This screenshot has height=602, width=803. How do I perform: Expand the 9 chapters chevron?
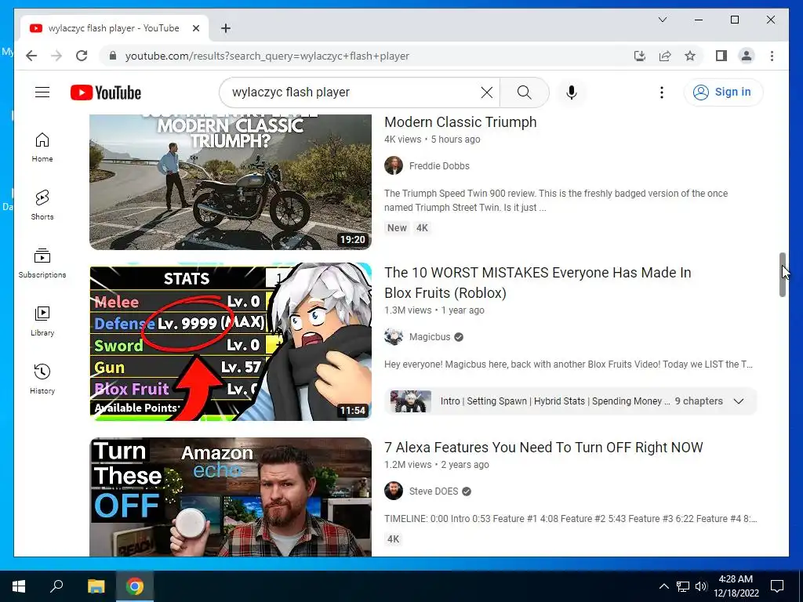(x=739, y=401)
